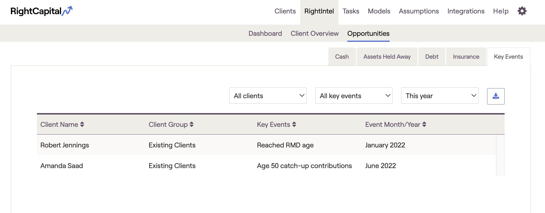
Task: Sort by Client Name arrows
Action: point(82,125)
